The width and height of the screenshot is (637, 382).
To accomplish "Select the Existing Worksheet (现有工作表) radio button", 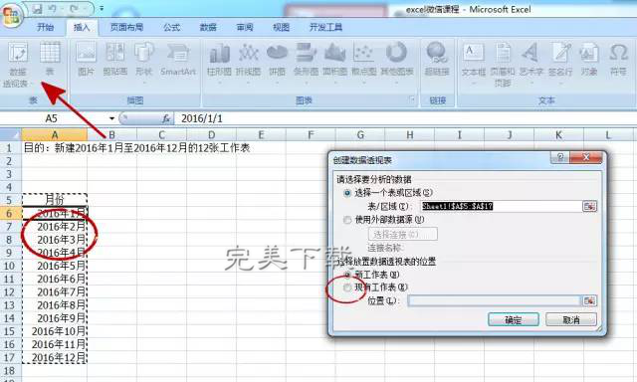I will tap(347, 287).
